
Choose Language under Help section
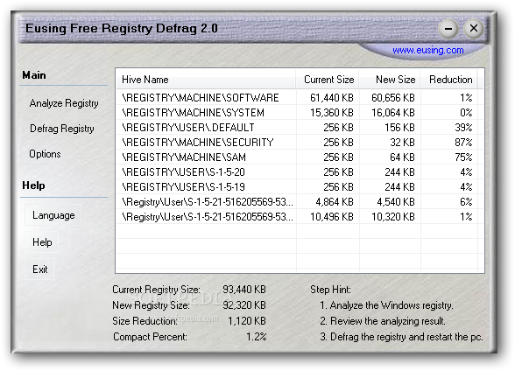pos(53,215)
